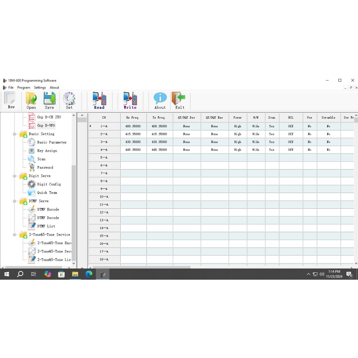Open the taskbar volume control
The height and width of the screenshot is (358, 358).
[322, 274]
